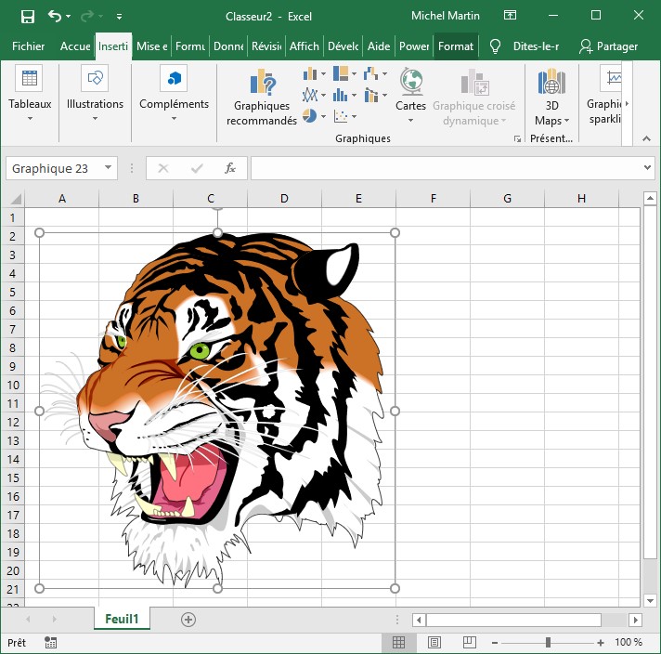Click the Undo arrow icon

(x=55, y=16)
